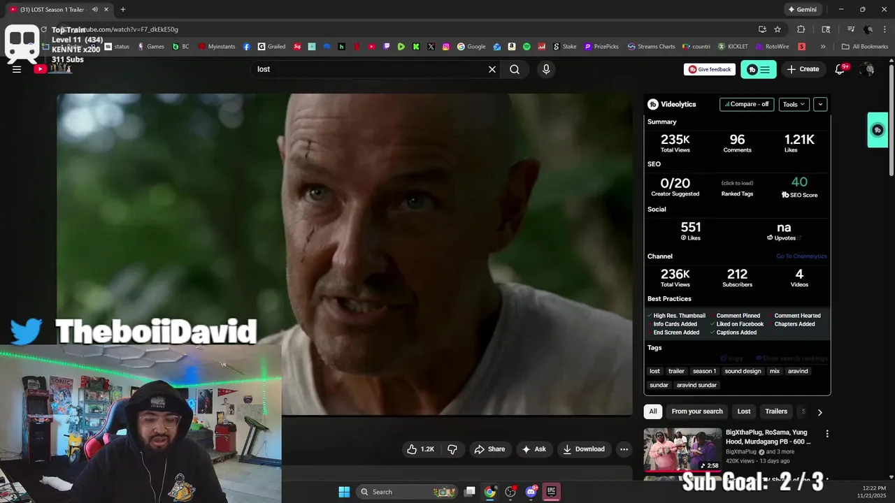
Task: Open the RotoWire bookmark
Action: 772,47
